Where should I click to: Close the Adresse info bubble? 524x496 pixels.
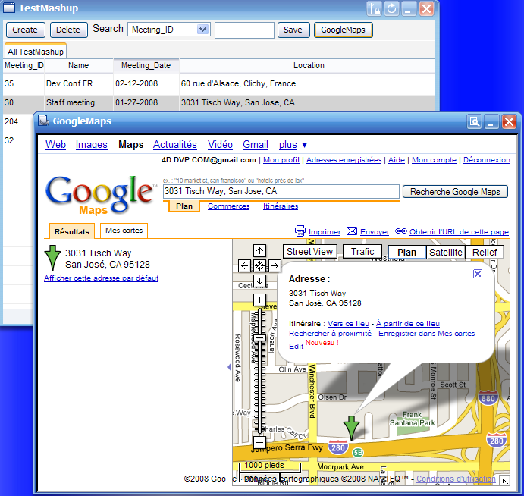pos(477,274)
